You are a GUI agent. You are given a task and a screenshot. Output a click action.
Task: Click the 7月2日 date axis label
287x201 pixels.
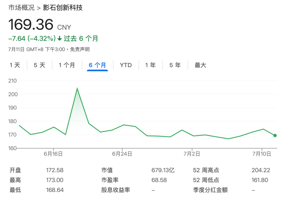click(x=192, y=154)
